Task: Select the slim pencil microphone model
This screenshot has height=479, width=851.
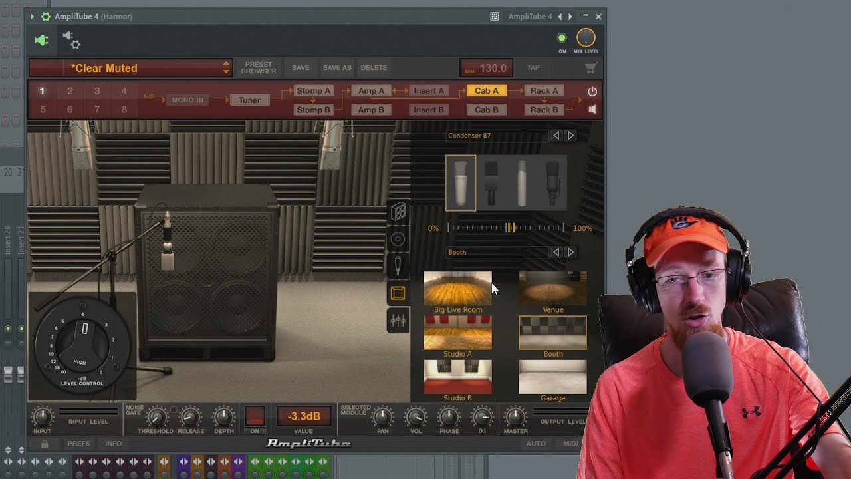Action: (x=522, y=183)
